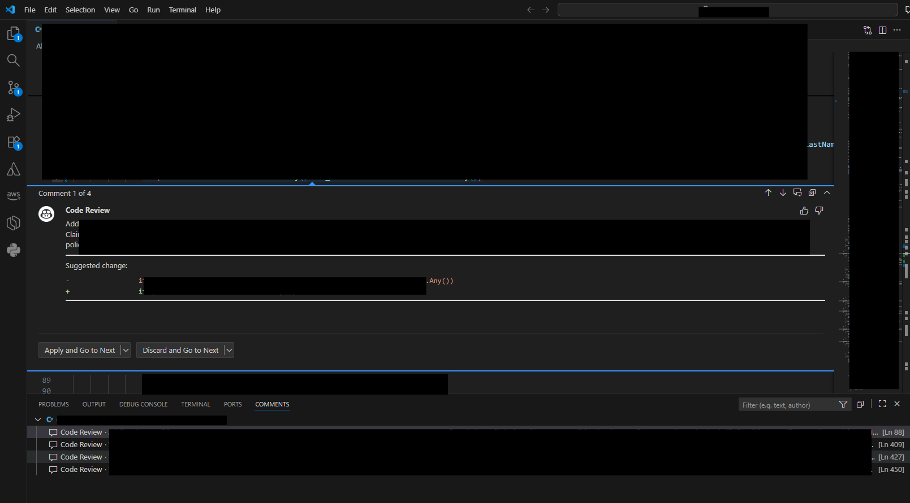Screen dimensions: 910x503
Task: Go to previous comment with up arrow
Action: pos(768,193)
